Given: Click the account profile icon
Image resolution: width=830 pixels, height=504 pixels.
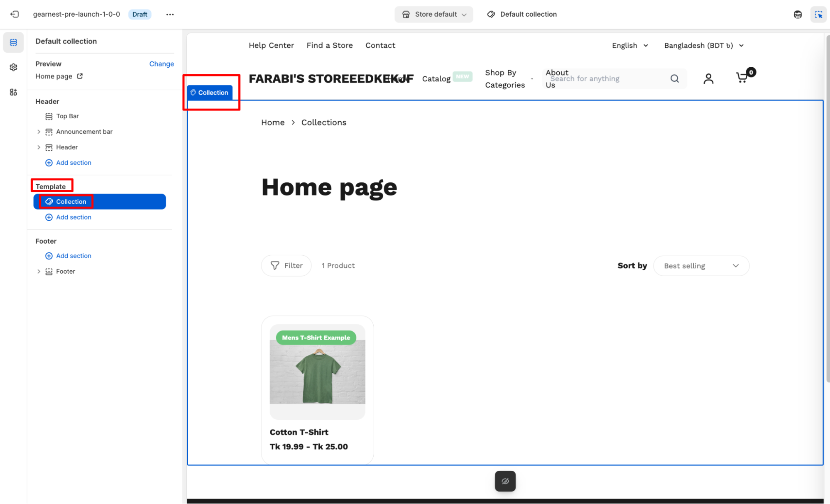Looking at the screenshot, I should pos(708,78).
